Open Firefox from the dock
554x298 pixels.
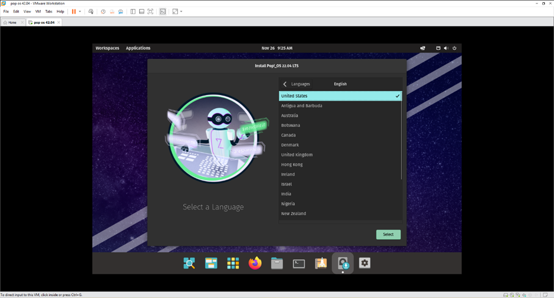[x=255, y=263]
